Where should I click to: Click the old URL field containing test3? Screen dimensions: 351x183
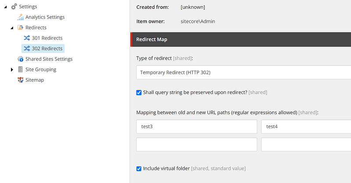coord(197,126)
